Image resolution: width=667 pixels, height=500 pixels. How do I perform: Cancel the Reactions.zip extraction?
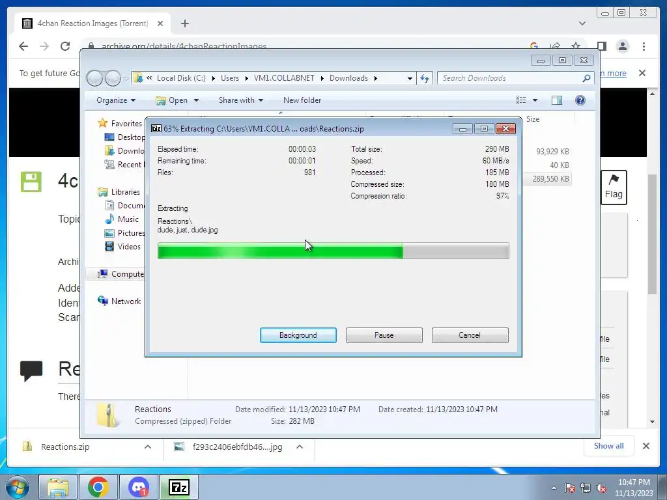coord(470,335)
